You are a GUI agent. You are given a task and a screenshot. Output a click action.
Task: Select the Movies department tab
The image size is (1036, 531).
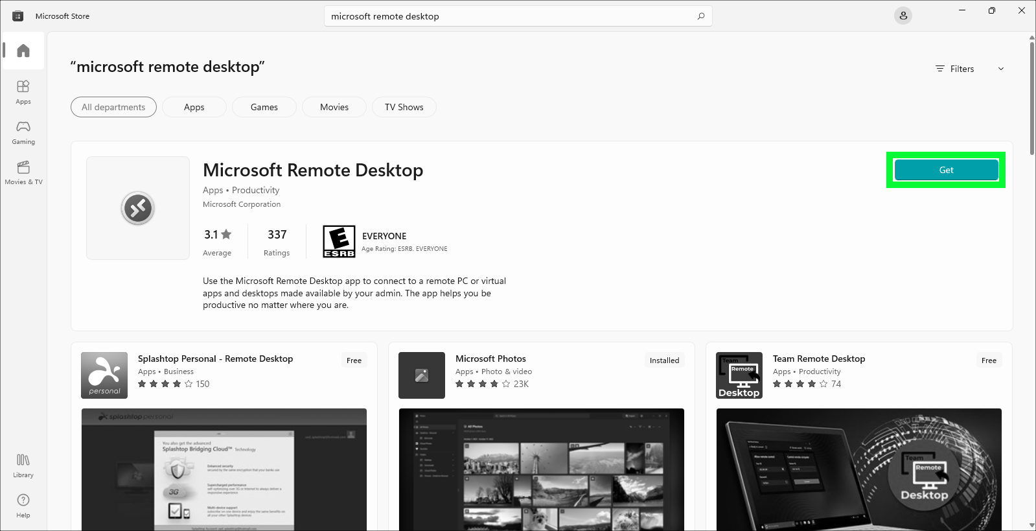tap(334, 107)
